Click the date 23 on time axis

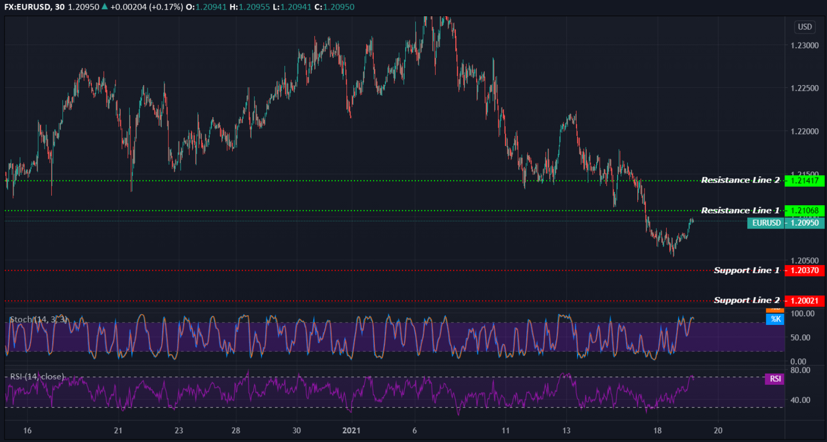(x=178, y=430)
